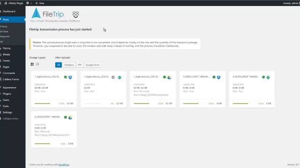The image size is (300, 168).
Task: Switch to grid layout view
Action: (x=32, y=64)
